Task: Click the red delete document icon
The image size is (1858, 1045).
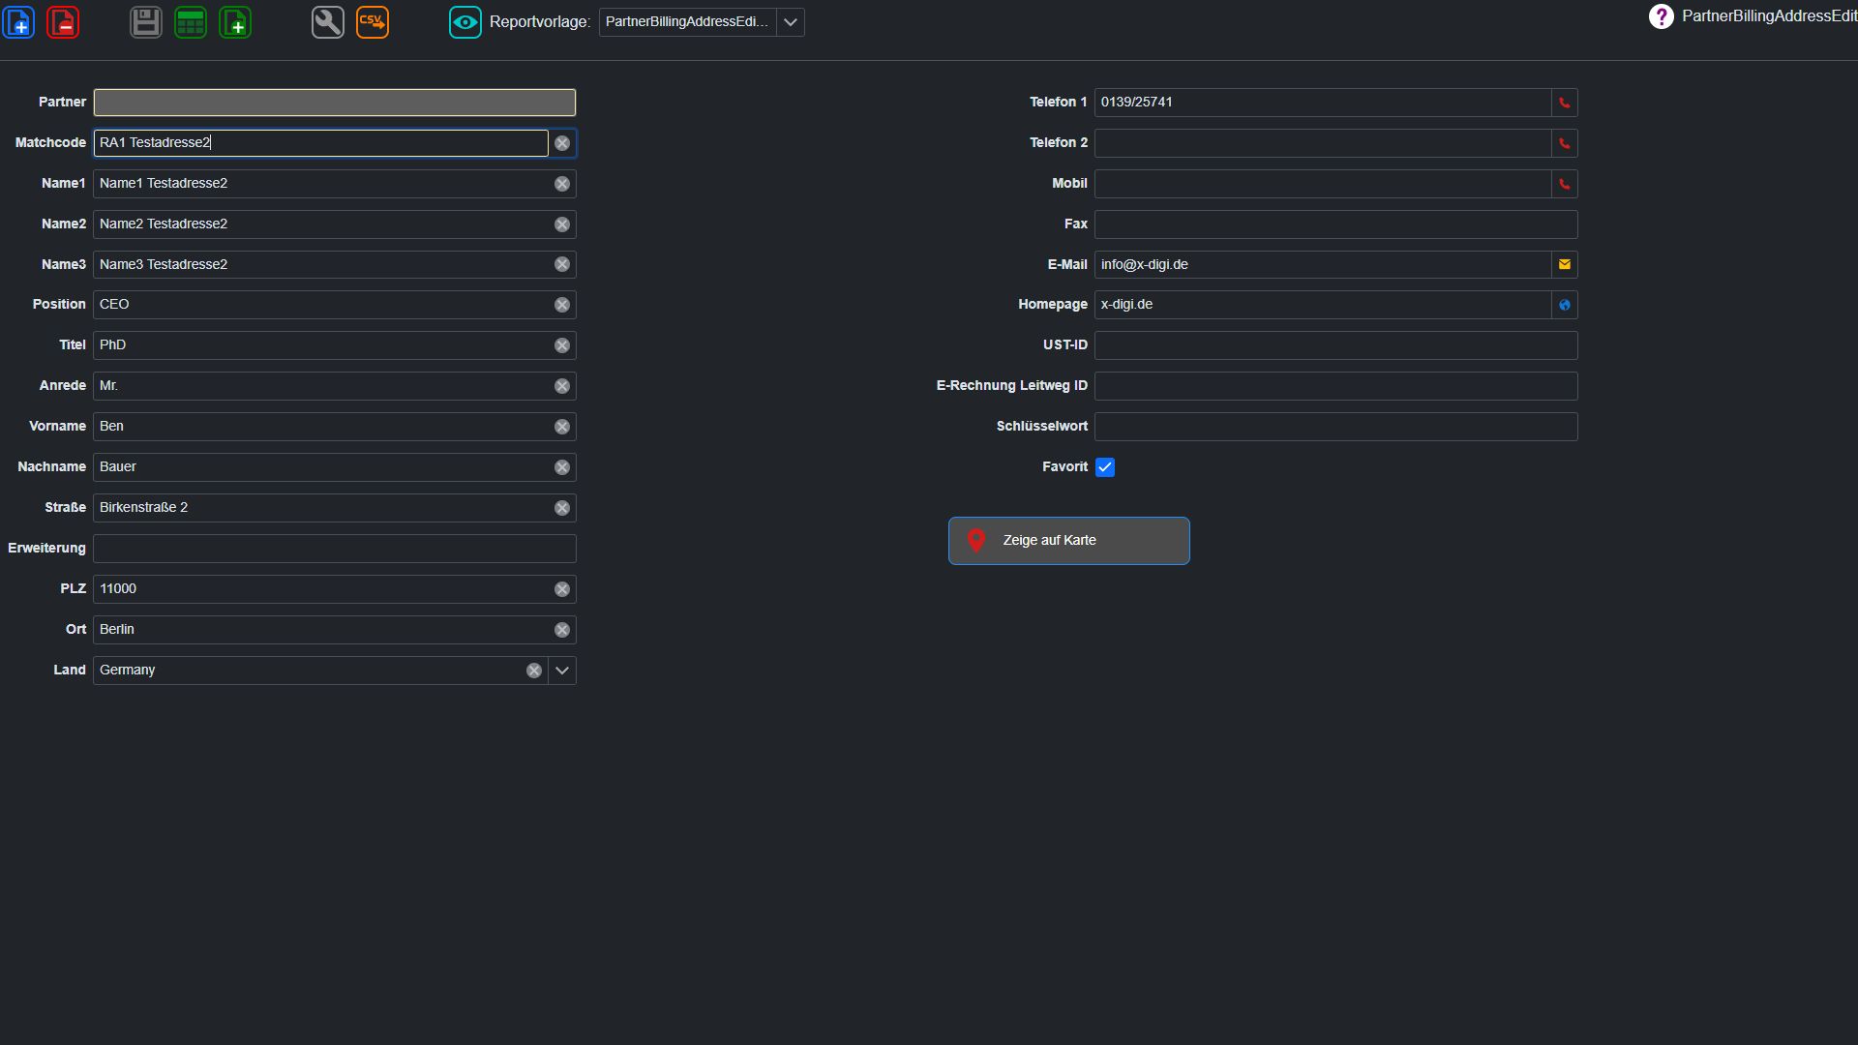Action: tap(64, 22)
